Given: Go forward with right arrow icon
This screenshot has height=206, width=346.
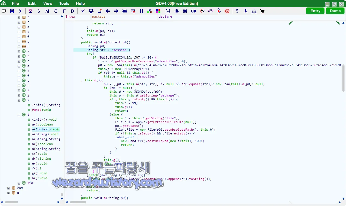Looking at the screenshot, I should click(x=116, y=11).
